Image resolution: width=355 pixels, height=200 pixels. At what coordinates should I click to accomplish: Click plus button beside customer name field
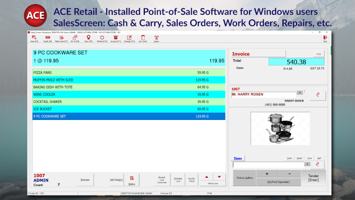pyautogui.click(x=300, y=92)
